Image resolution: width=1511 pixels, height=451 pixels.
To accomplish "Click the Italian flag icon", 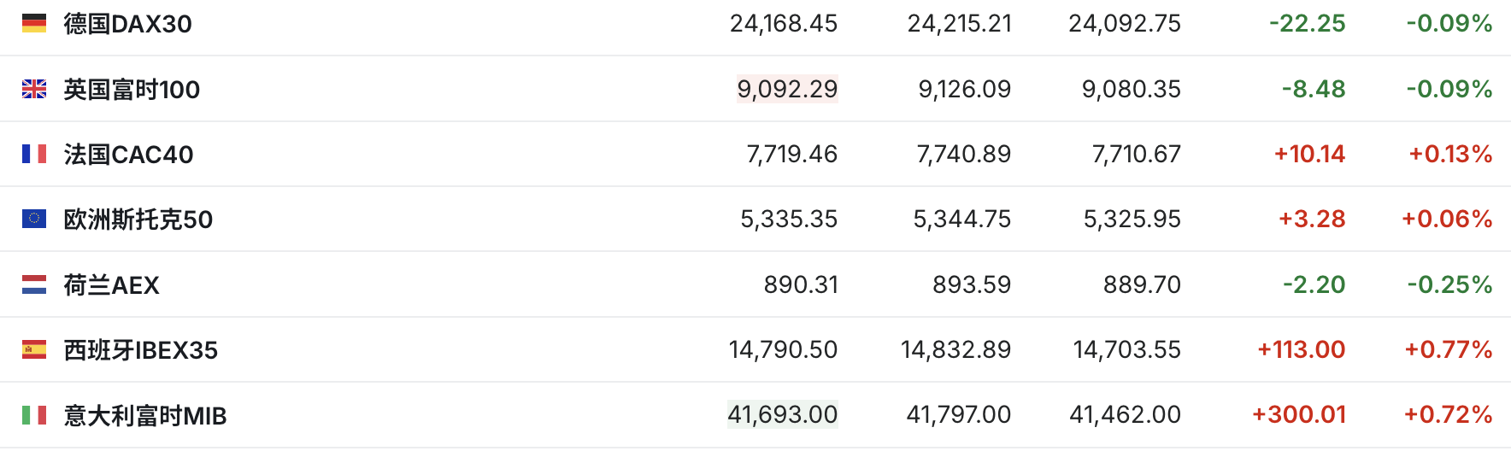I will pos(34,415).
